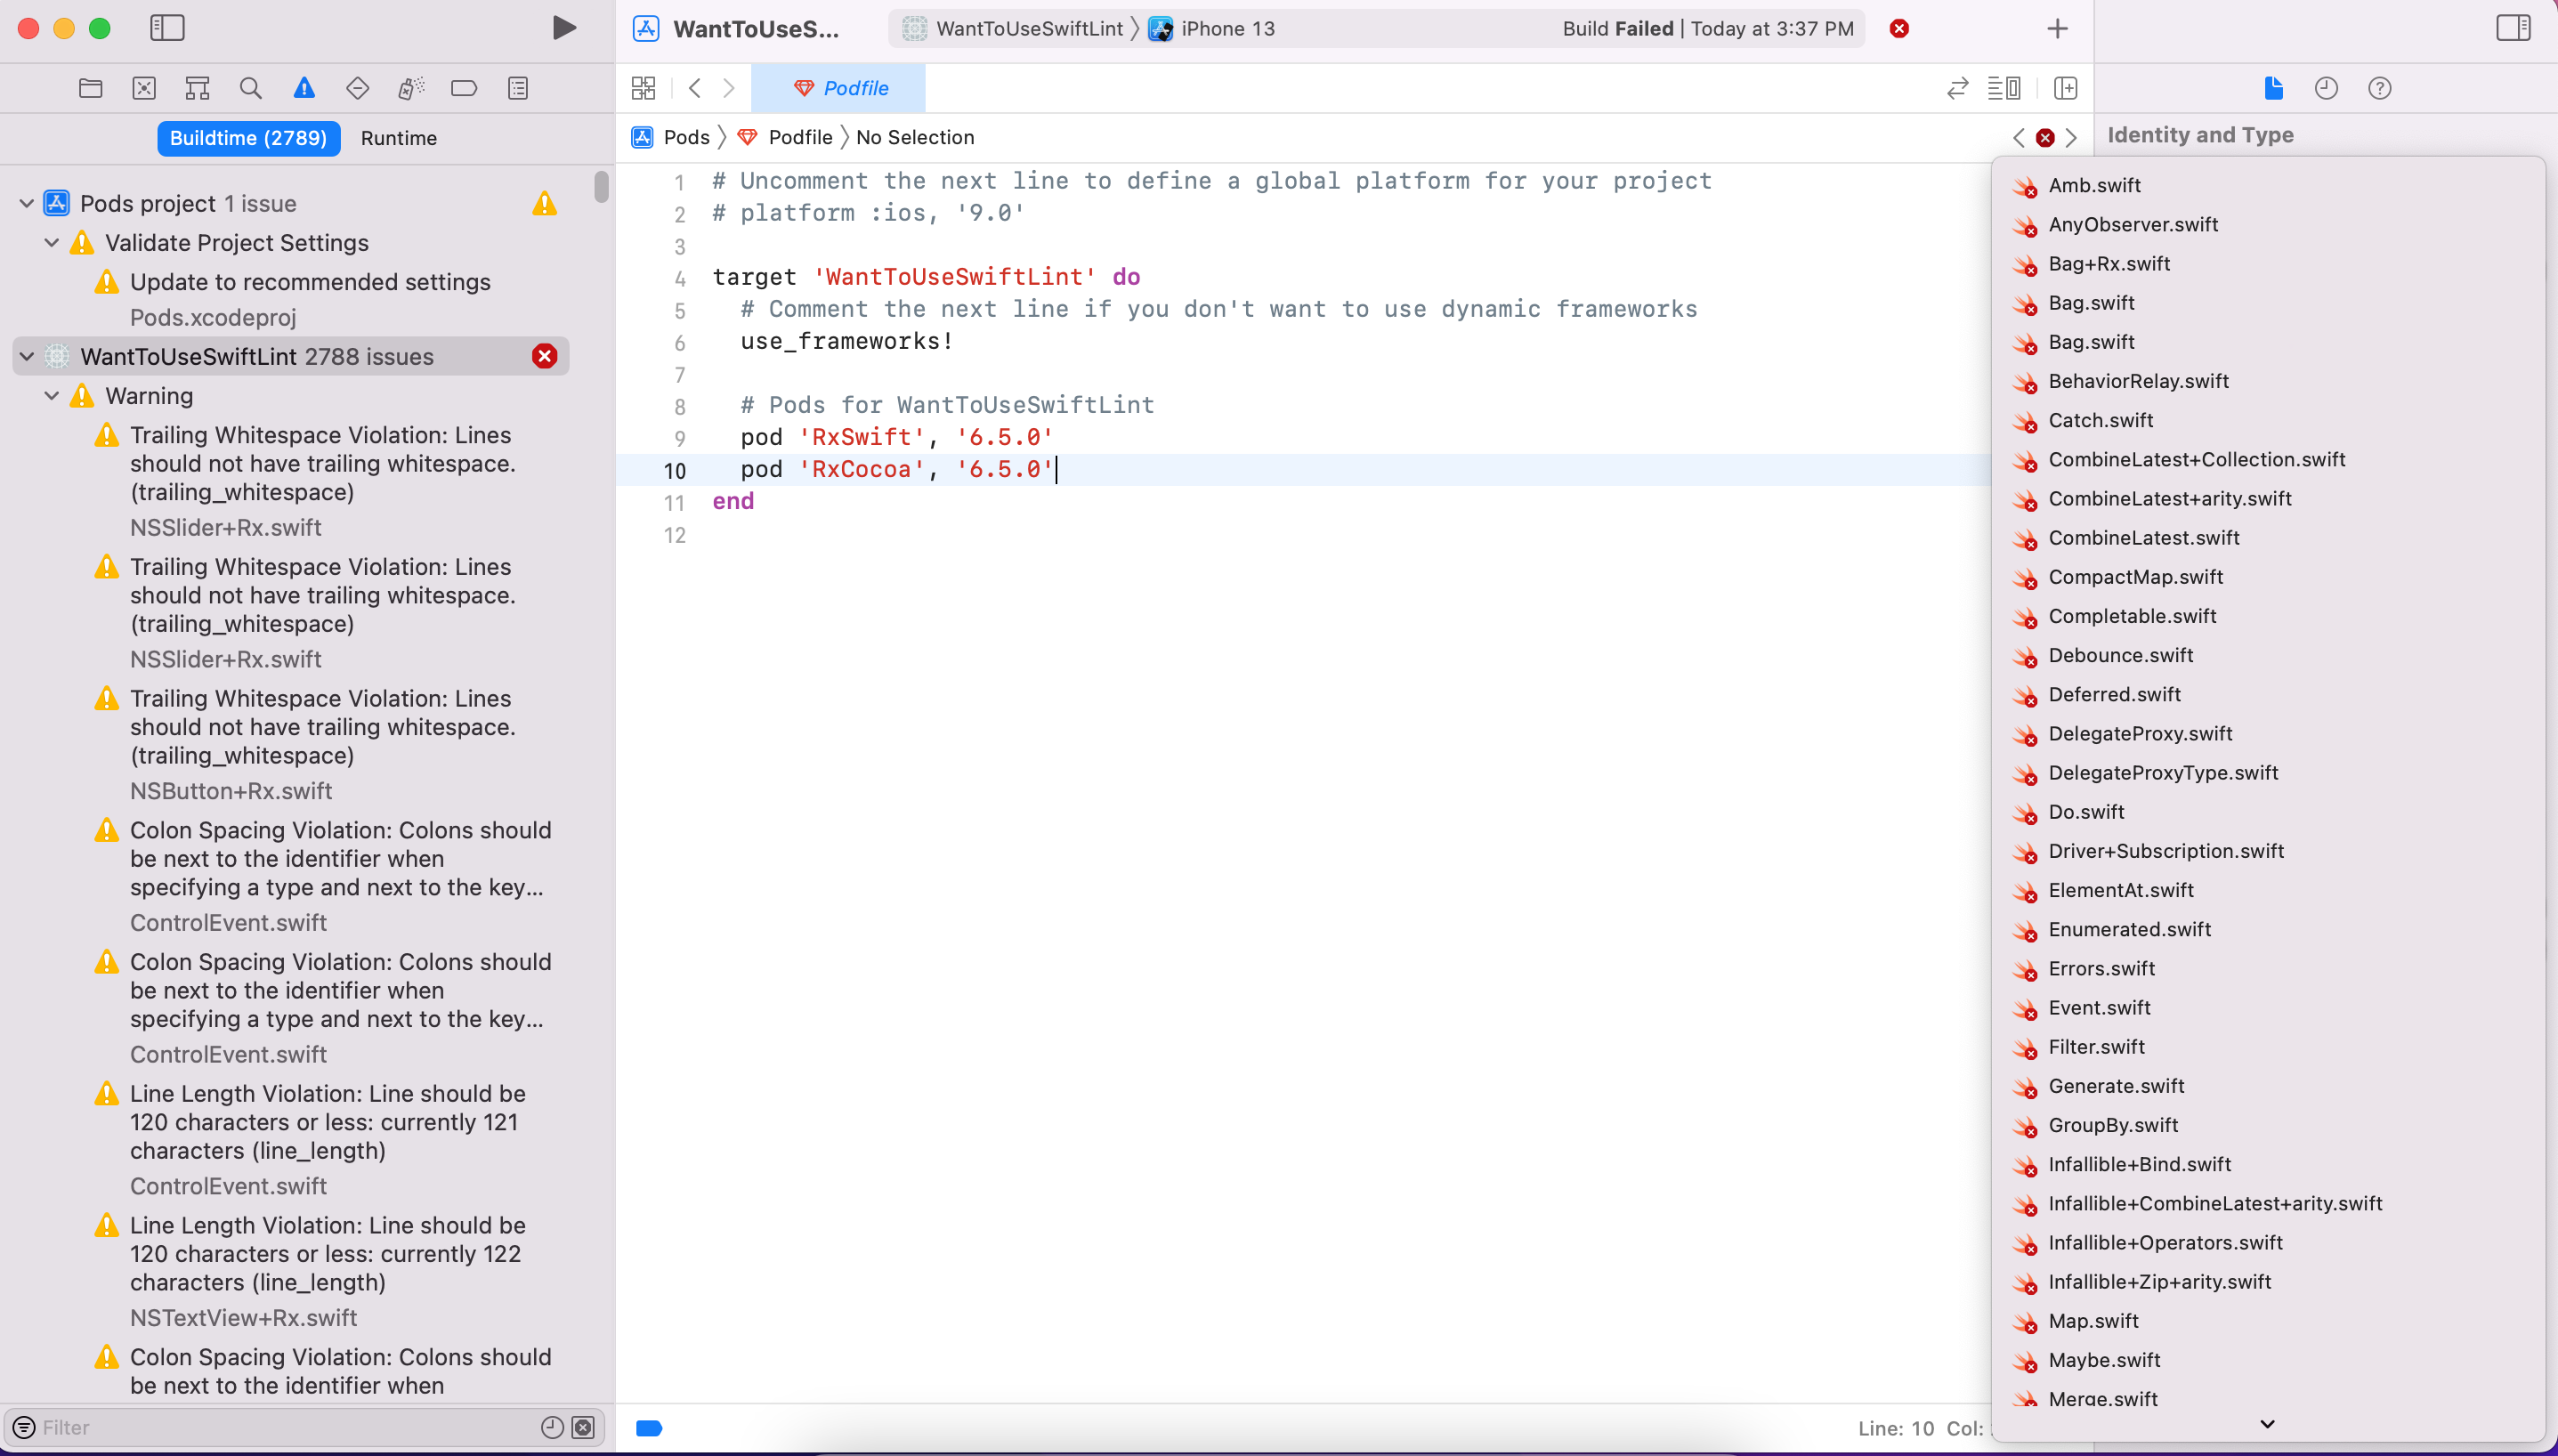Toggle the inspector panel visibility
The image size is (2558, 1456).
click(2514, 28)
